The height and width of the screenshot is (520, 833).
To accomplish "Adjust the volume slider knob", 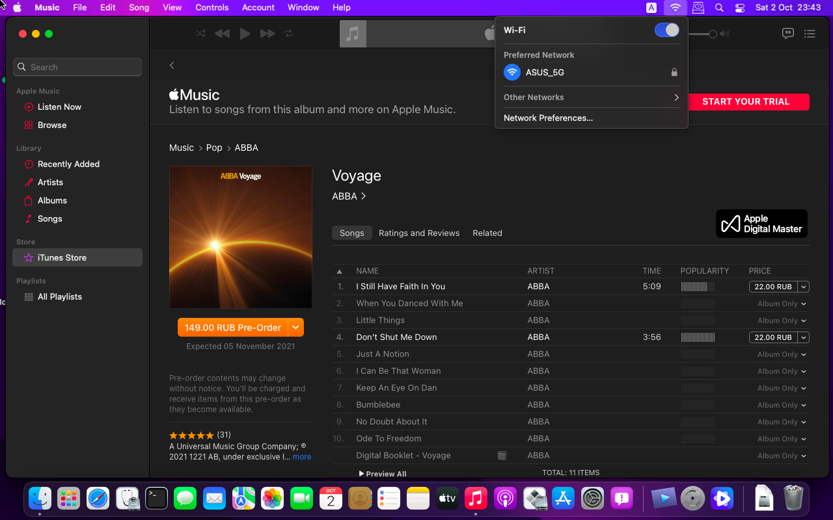I will click(x=713, y=34).
